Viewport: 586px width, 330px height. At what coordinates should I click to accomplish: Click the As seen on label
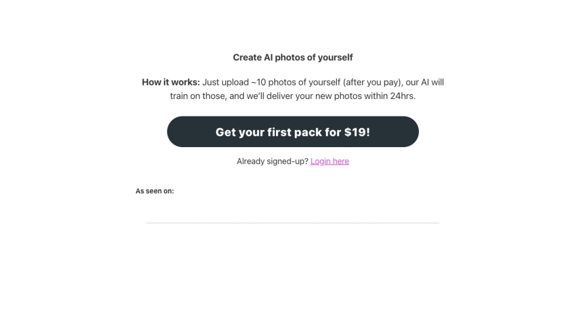155,191
